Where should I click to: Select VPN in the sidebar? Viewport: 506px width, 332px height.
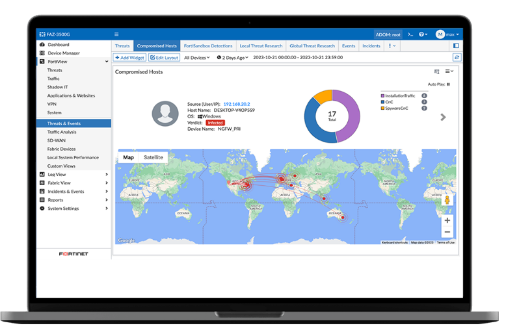(x=51, y=104)
